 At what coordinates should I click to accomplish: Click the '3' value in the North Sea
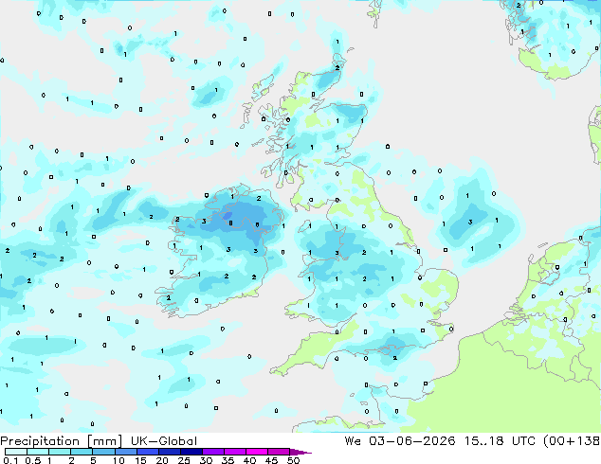(470, 222)
